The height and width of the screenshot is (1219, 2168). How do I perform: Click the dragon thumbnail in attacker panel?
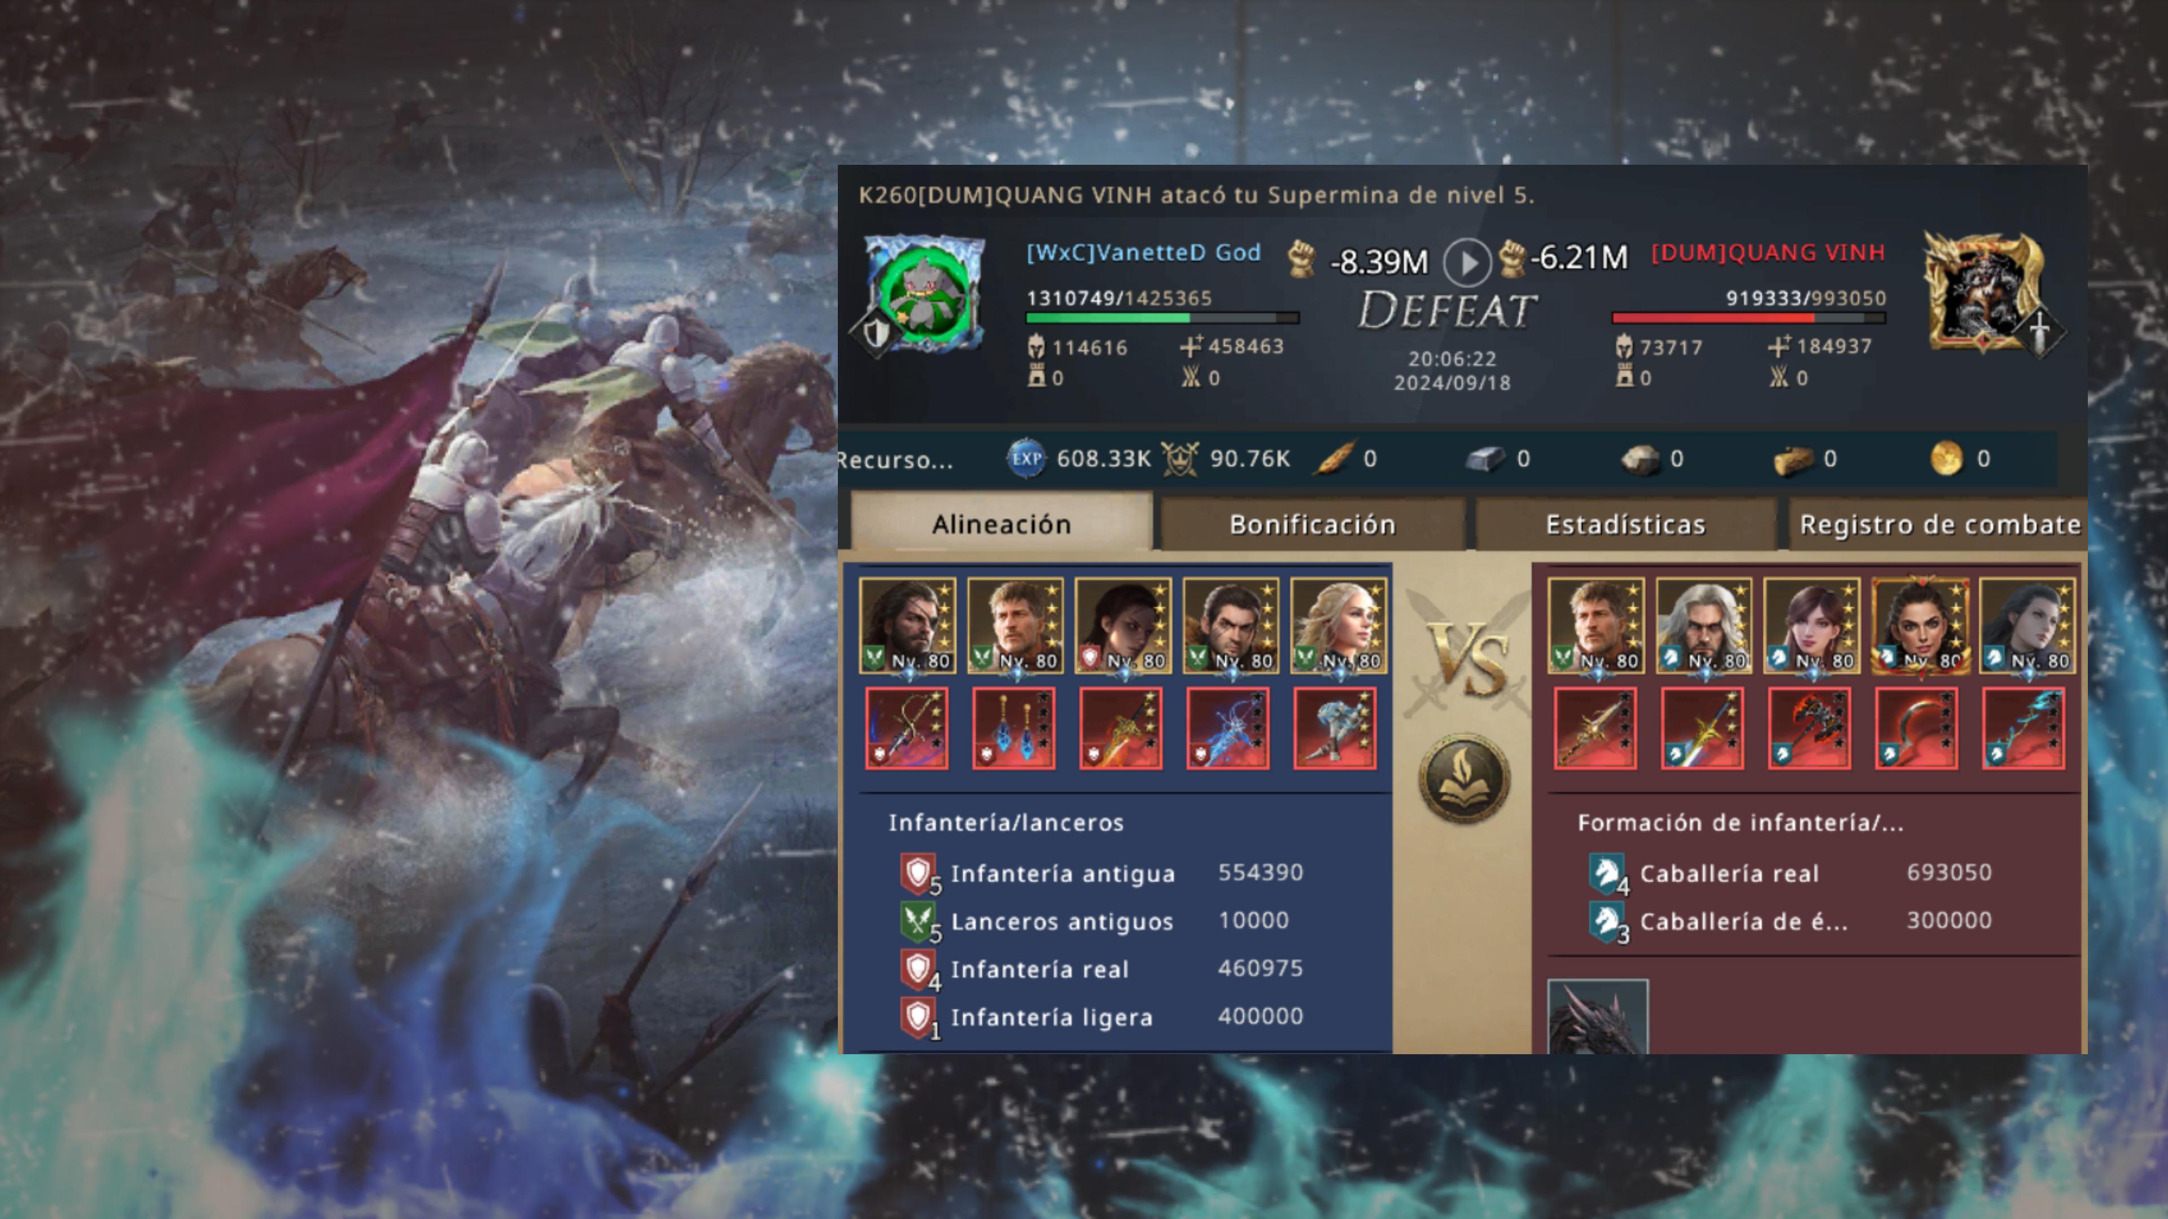point(1597,1016)
